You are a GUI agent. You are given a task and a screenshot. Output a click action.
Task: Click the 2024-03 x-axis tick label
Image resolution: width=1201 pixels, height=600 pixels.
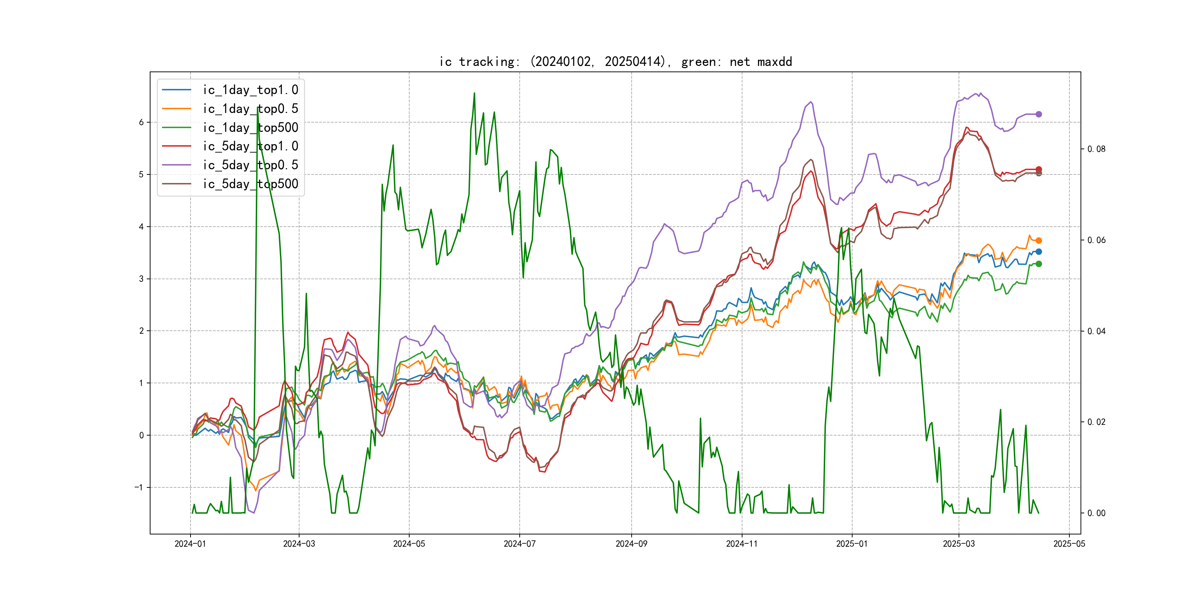coord(299,544)
